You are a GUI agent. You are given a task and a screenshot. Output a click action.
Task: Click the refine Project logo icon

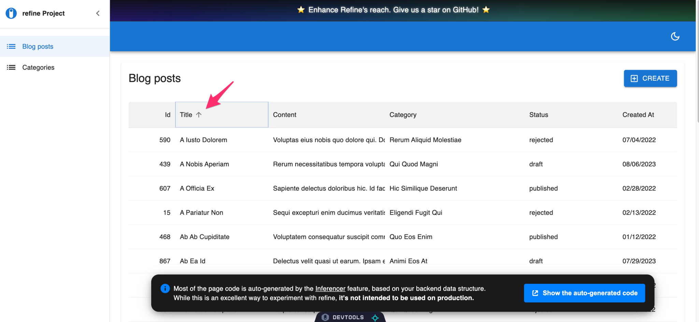[x=11, y=13]
